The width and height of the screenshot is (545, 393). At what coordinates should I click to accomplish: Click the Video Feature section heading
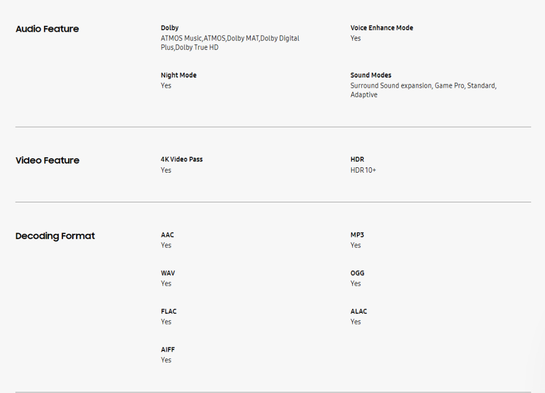pyautogui.click(x=47, y=160)
